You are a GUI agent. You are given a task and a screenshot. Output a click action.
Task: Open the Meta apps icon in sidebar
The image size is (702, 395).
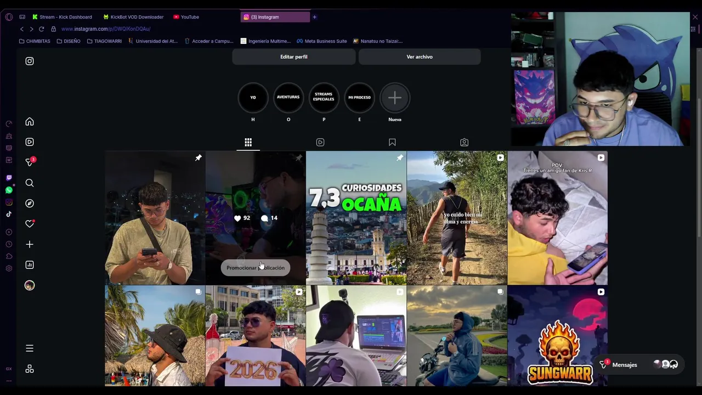30,369
